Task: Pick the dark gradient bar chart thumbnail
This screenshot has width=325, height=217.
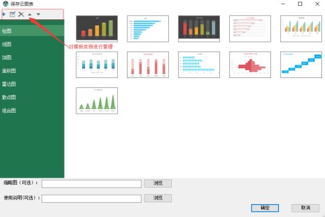Action: click(97, 29)
